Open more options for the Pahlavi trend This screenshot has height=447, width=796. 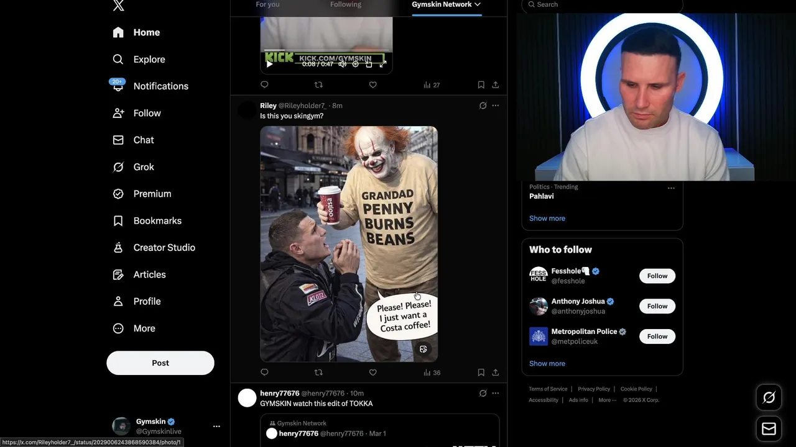[x=671, y=187]
